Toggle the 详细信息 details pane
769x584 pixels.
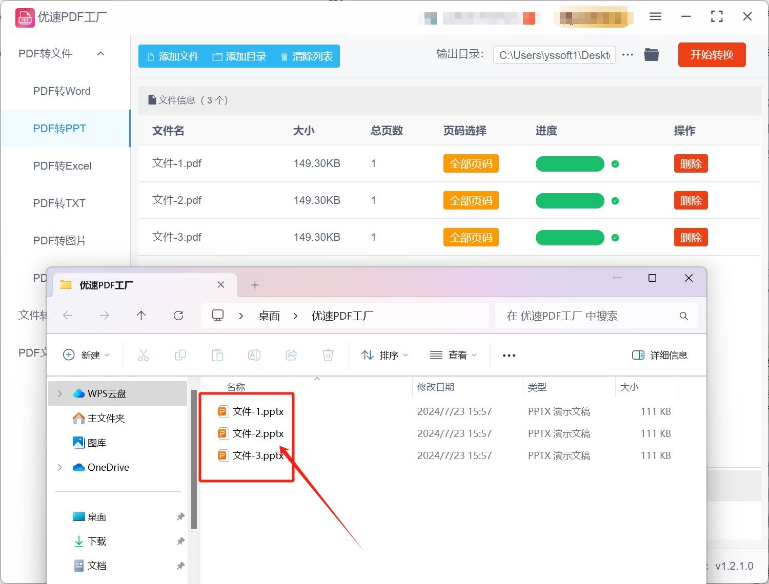[660, 355]
